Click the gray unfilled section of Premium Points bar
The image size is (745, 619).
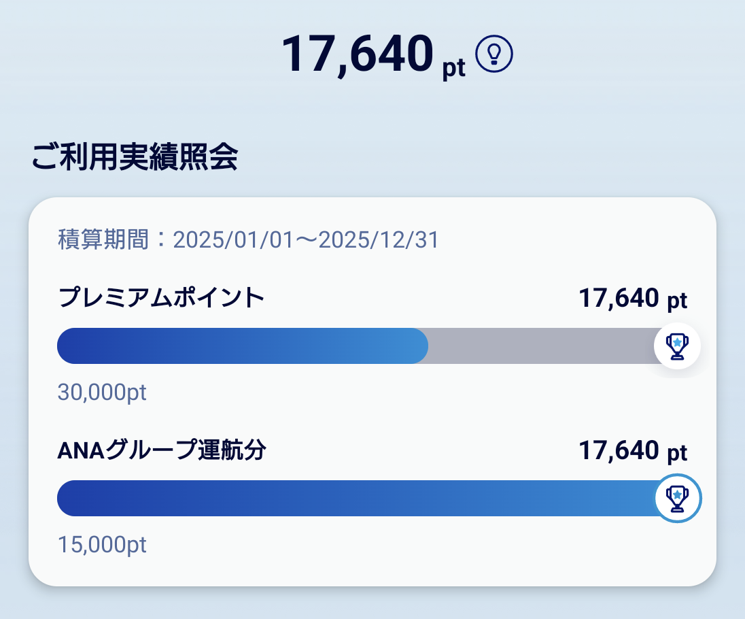542,346
